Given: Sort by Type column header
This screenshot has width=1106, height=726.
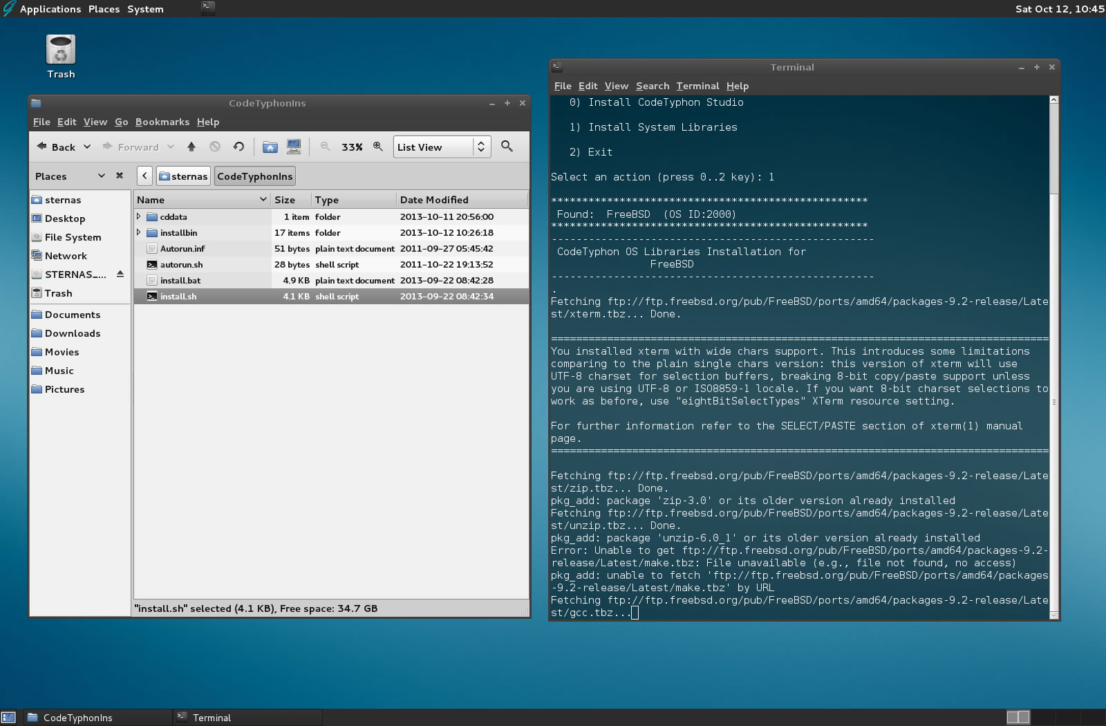Looking at the screenshot, I should (x=354, y=200).
